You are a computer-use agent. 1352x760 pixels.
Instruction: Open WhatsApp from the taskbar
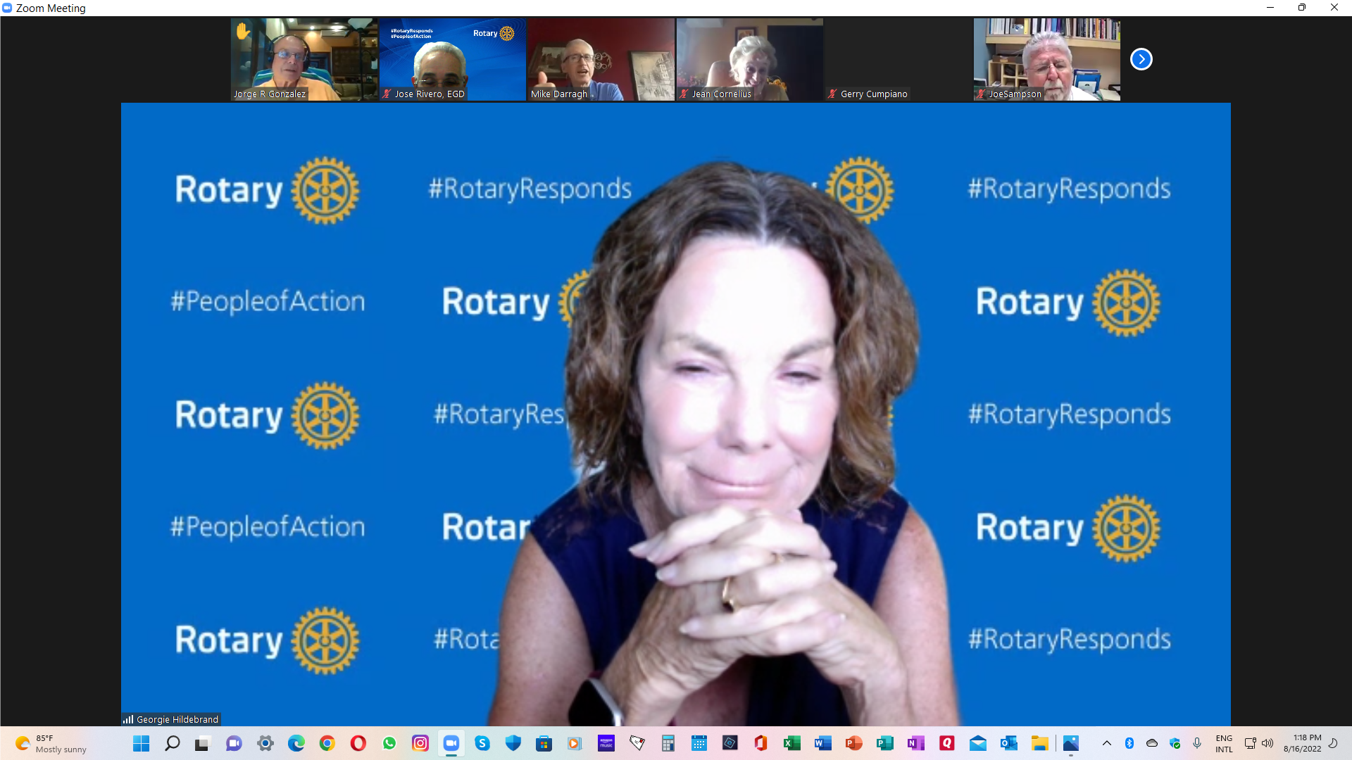coord(389,743)
